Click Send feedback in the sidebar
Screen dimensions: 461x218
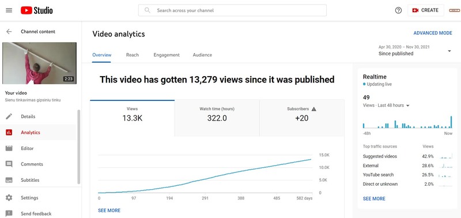point(38,213)
